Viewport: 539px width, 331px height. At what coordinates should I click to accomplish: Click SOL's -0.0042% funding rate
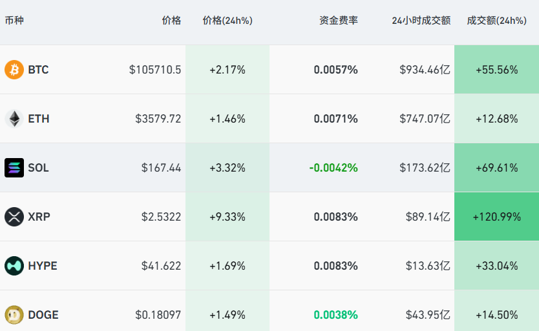[333, 168]
